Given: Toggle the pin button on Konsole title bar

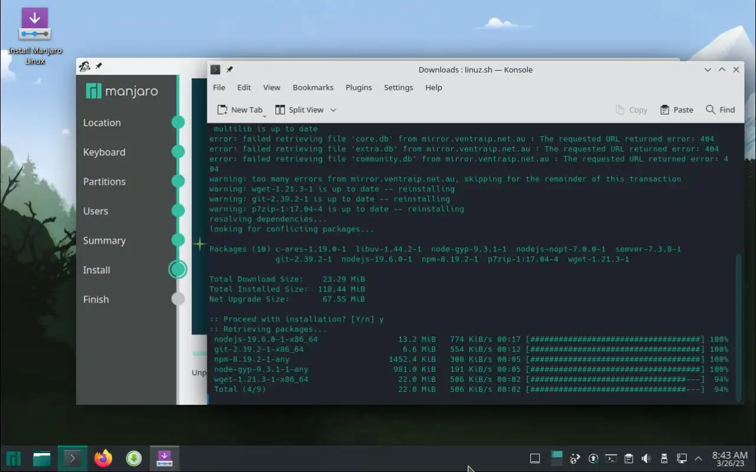Looking at the screenshot, I should [230, 70].
